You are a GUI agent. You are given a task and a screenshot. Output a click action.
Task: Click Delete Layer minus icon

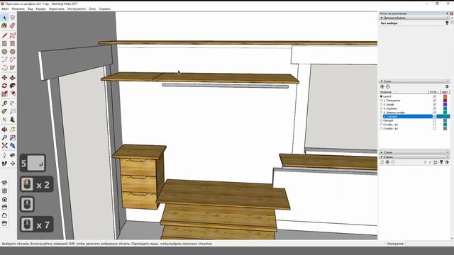[x=388, y=86]
